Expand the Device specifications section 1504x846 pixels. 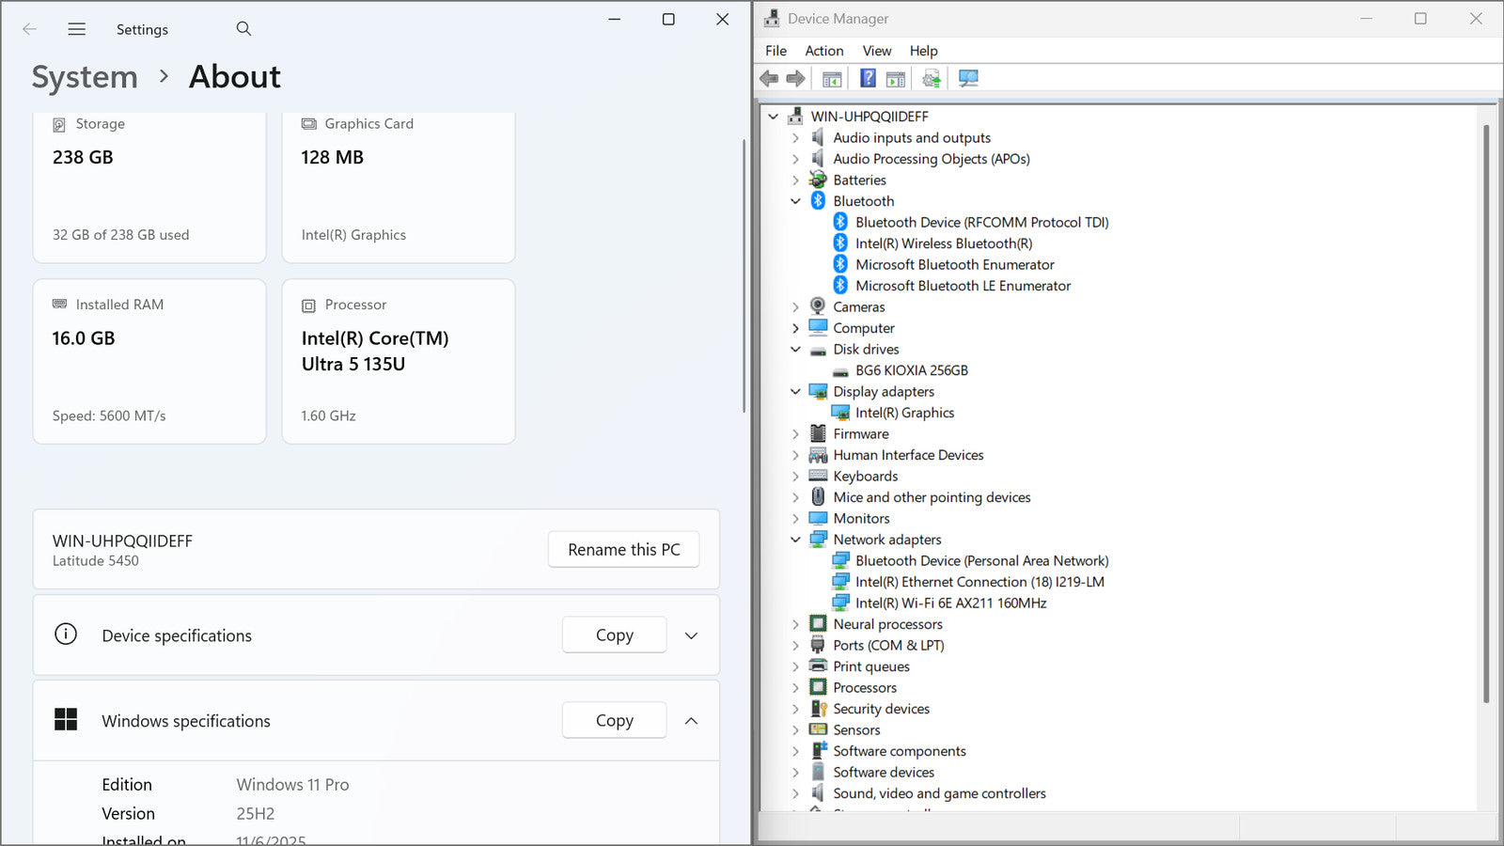(x=691, y=635)
